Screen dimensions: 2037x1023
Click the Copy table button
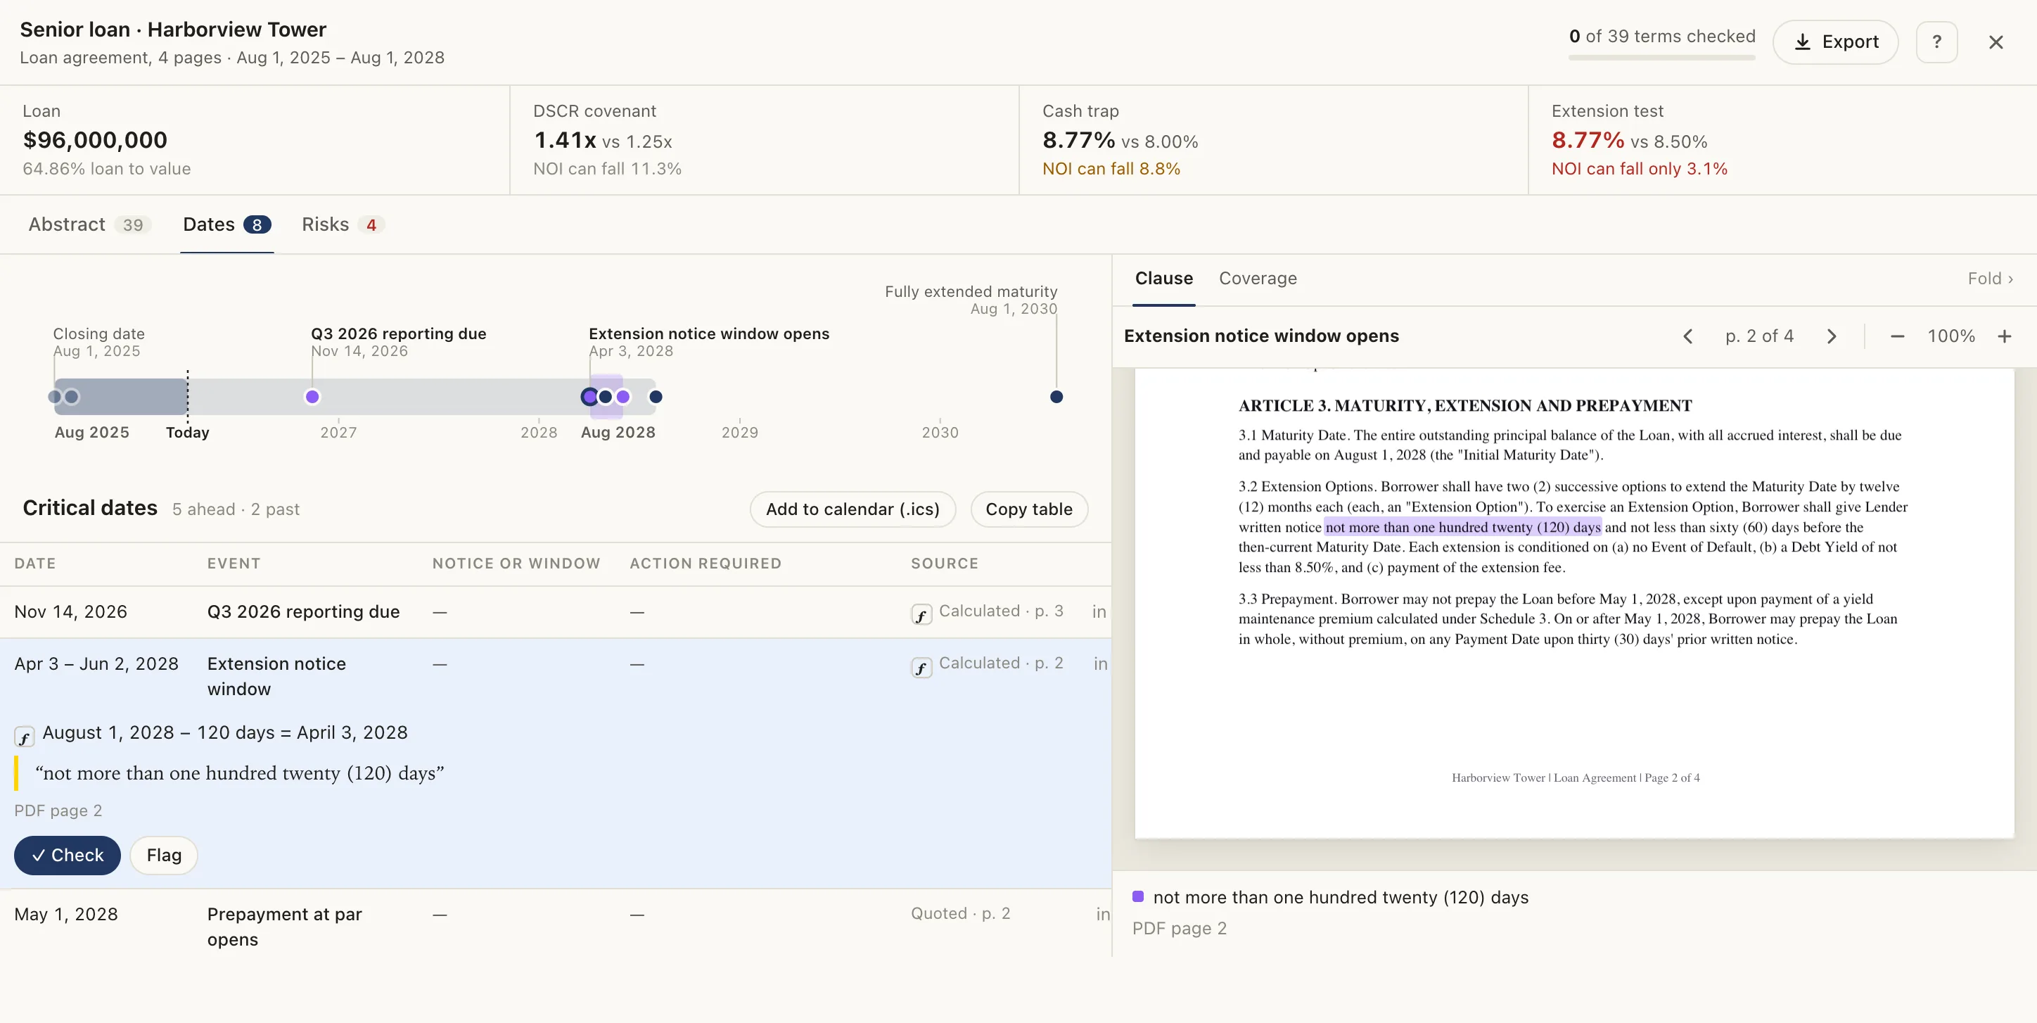click(1029, 509)
